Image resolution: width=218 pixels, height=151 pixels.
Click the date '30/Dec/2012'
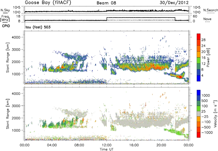pos(174,3)
